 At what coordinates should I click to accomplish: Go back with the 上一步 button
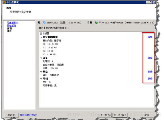(x=104, y=115)
